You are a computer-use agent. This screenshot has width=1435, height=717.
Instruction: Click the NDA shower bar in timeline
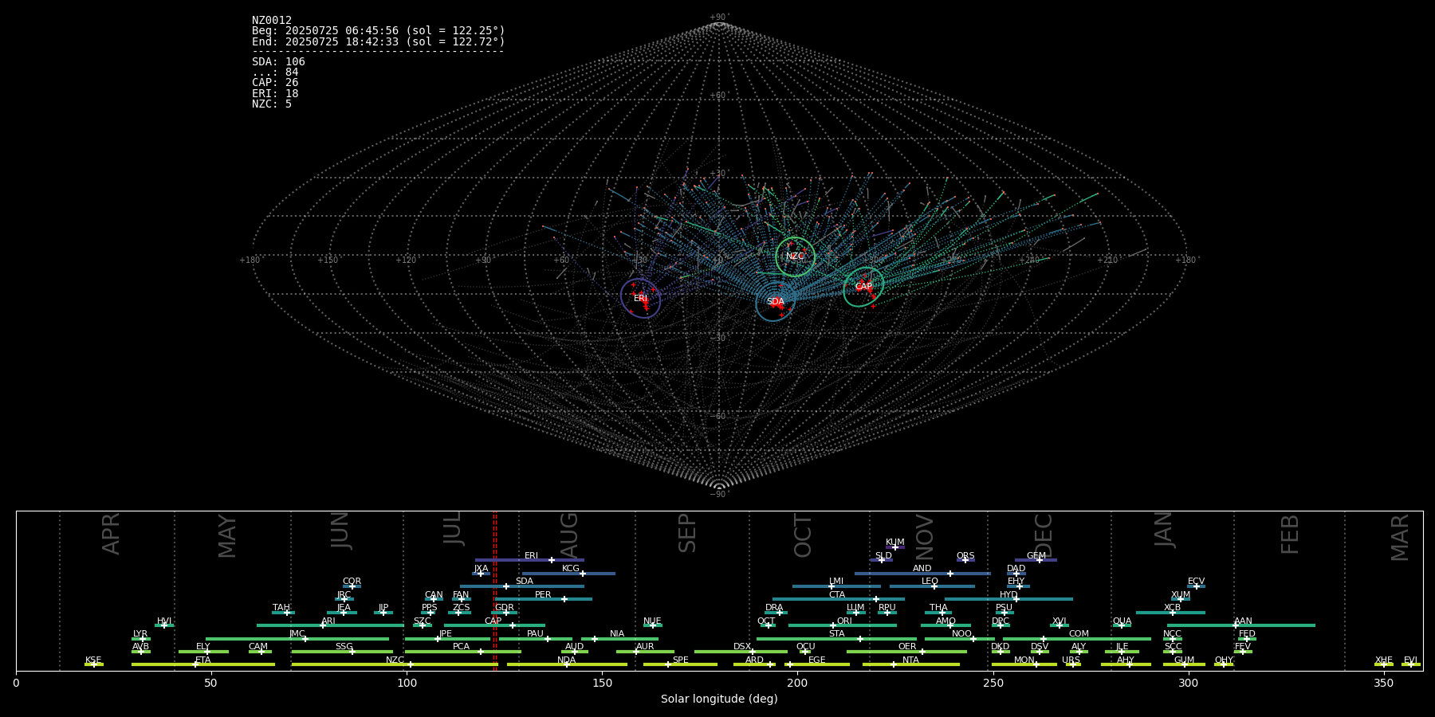tap(567, 664)
